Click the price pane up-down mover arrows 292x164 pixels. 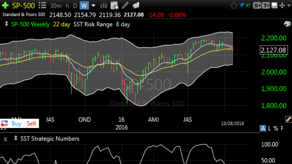click(6, 24)
